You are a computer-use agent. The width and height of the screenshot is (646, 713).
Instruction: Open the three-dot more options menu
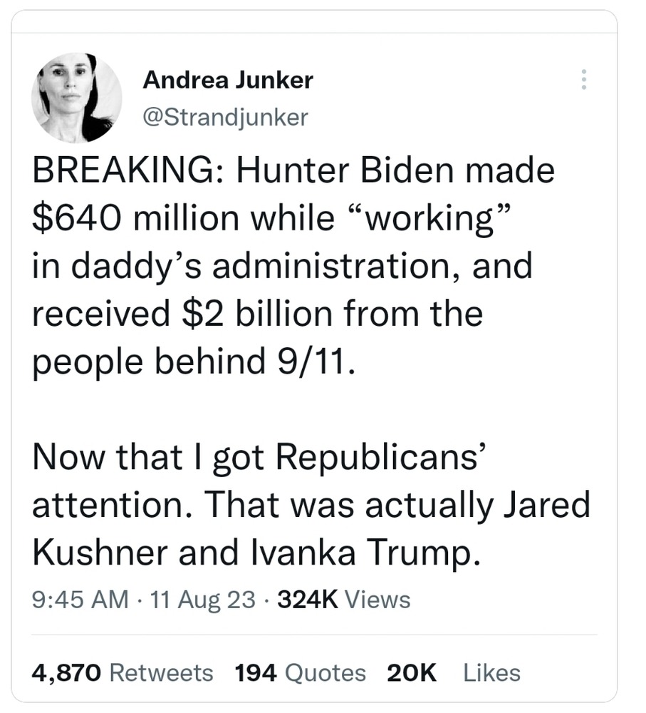pyautogui.click(x=584, y=80)
